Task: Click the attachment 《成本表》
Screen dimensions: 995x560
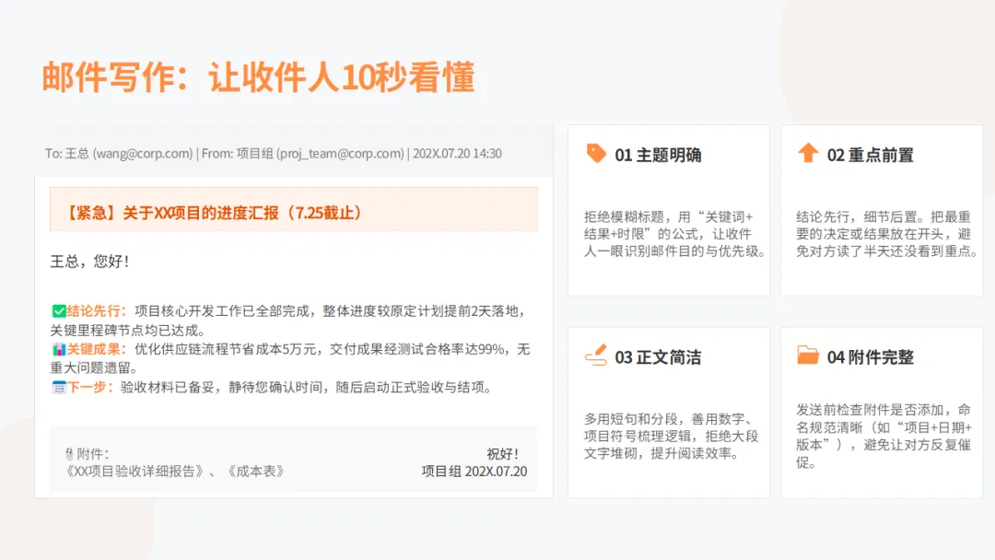Action: coord(256,472)
